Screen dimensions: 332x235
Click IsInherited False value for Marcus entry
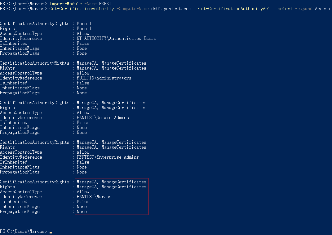point(83,202)
